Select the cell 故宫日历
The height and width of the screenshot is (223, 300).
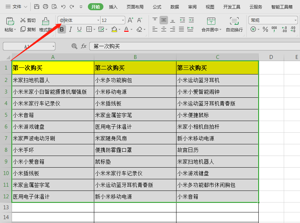tap(217, 150)
